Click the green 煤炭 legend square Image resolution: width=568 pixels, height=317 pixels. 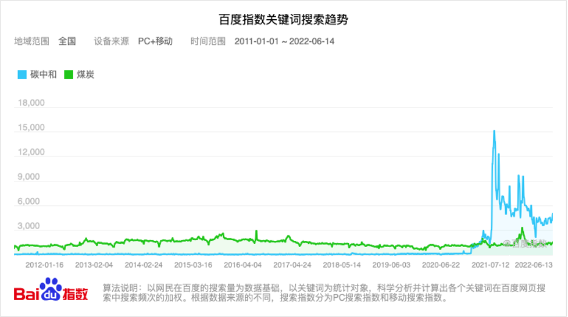pyautogui.click(x=69, y=74)
